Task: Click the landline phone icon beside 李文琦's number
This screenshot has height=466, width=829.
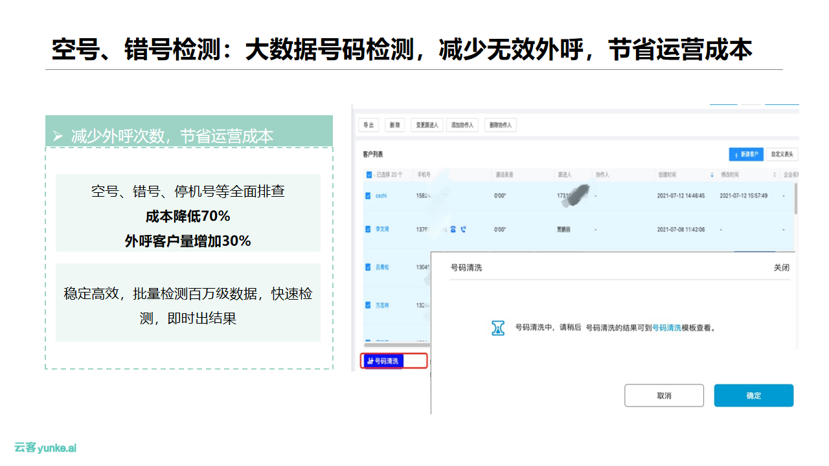Action: point(453,229)
